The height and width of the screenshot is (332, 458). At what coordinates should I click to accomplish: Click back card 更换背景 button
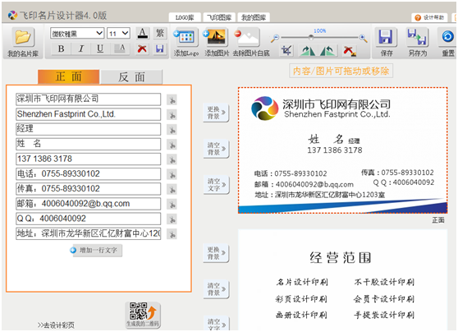216,253
